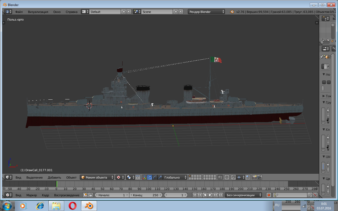This screenshot has width=338, height=211.
Task: Open the timeline Маркер menu
Action: (x=32, y=195)
